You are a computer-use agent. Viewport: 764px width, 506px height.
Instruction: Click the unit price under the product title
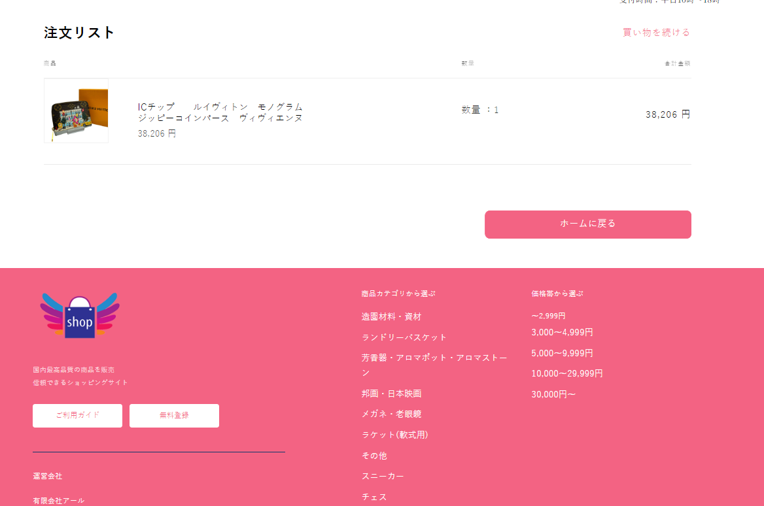pyautogui.click(x=156, y=133)
